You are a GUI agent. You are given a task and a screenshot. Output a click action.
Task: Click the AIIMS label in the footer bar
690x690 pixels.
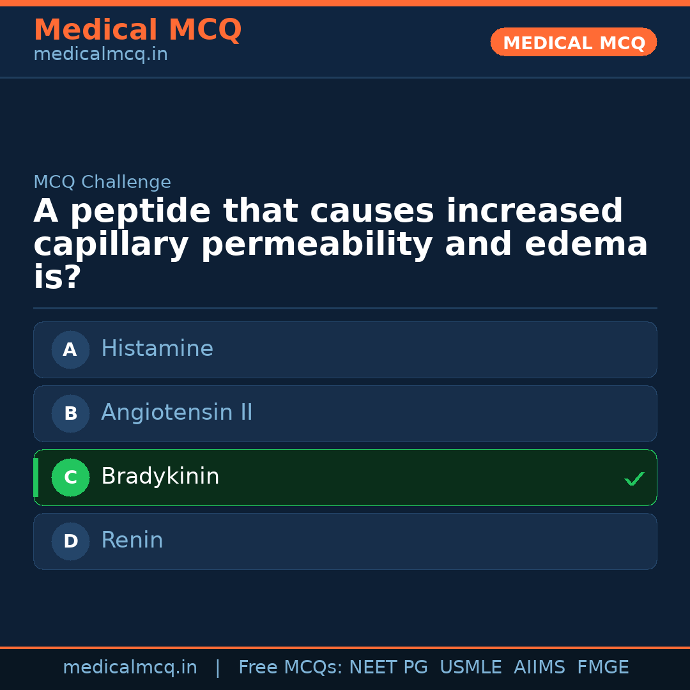pos(540,666)
